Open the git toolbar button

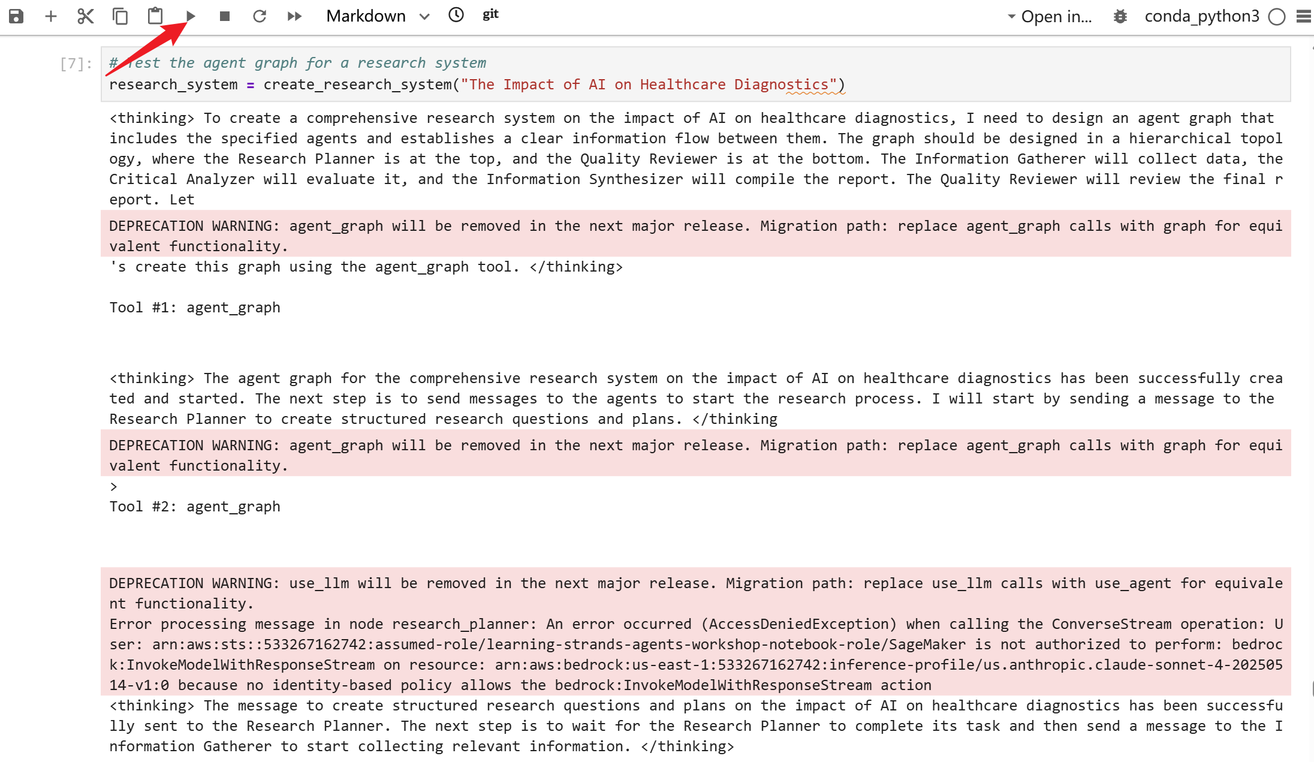490,14
